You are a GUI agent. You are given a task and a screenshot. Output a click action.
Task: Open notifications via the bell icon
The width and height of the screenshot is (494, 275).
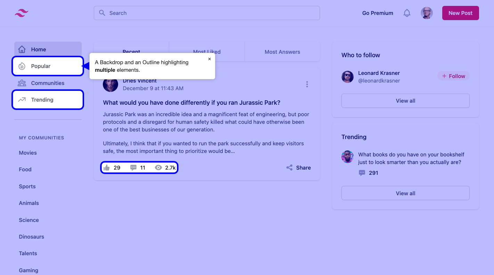[x=406, y=13]
